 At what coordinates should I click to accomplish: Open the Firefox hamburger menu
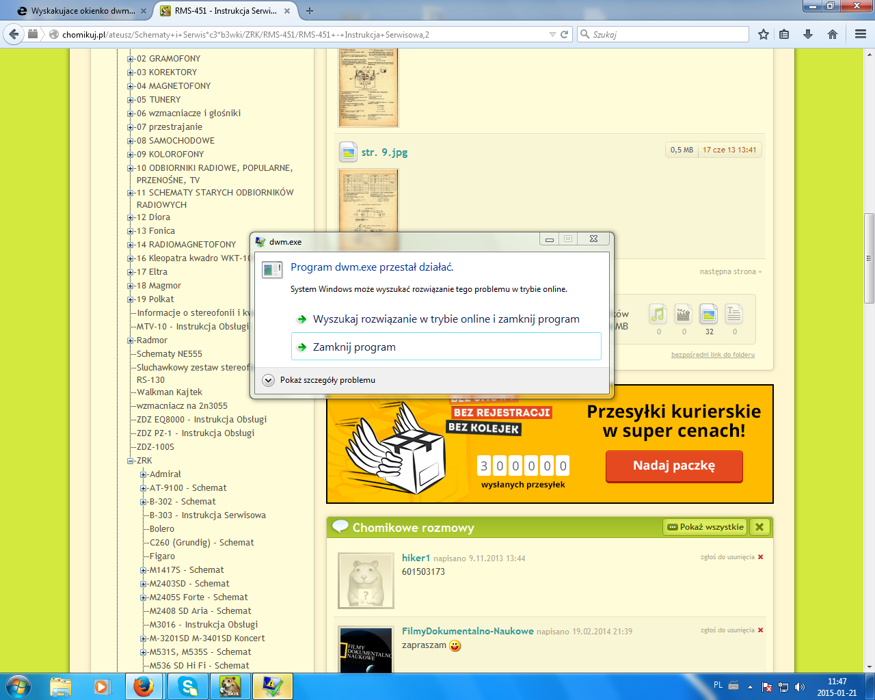click(x=861, y=34)
